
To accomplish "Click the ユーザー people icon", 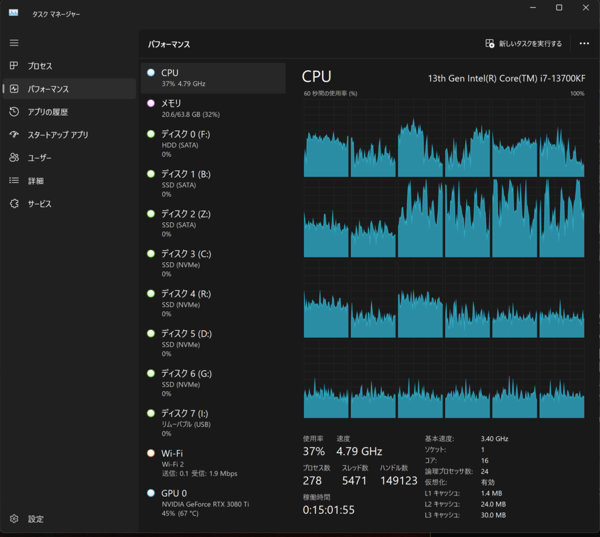I will point(14,157).
